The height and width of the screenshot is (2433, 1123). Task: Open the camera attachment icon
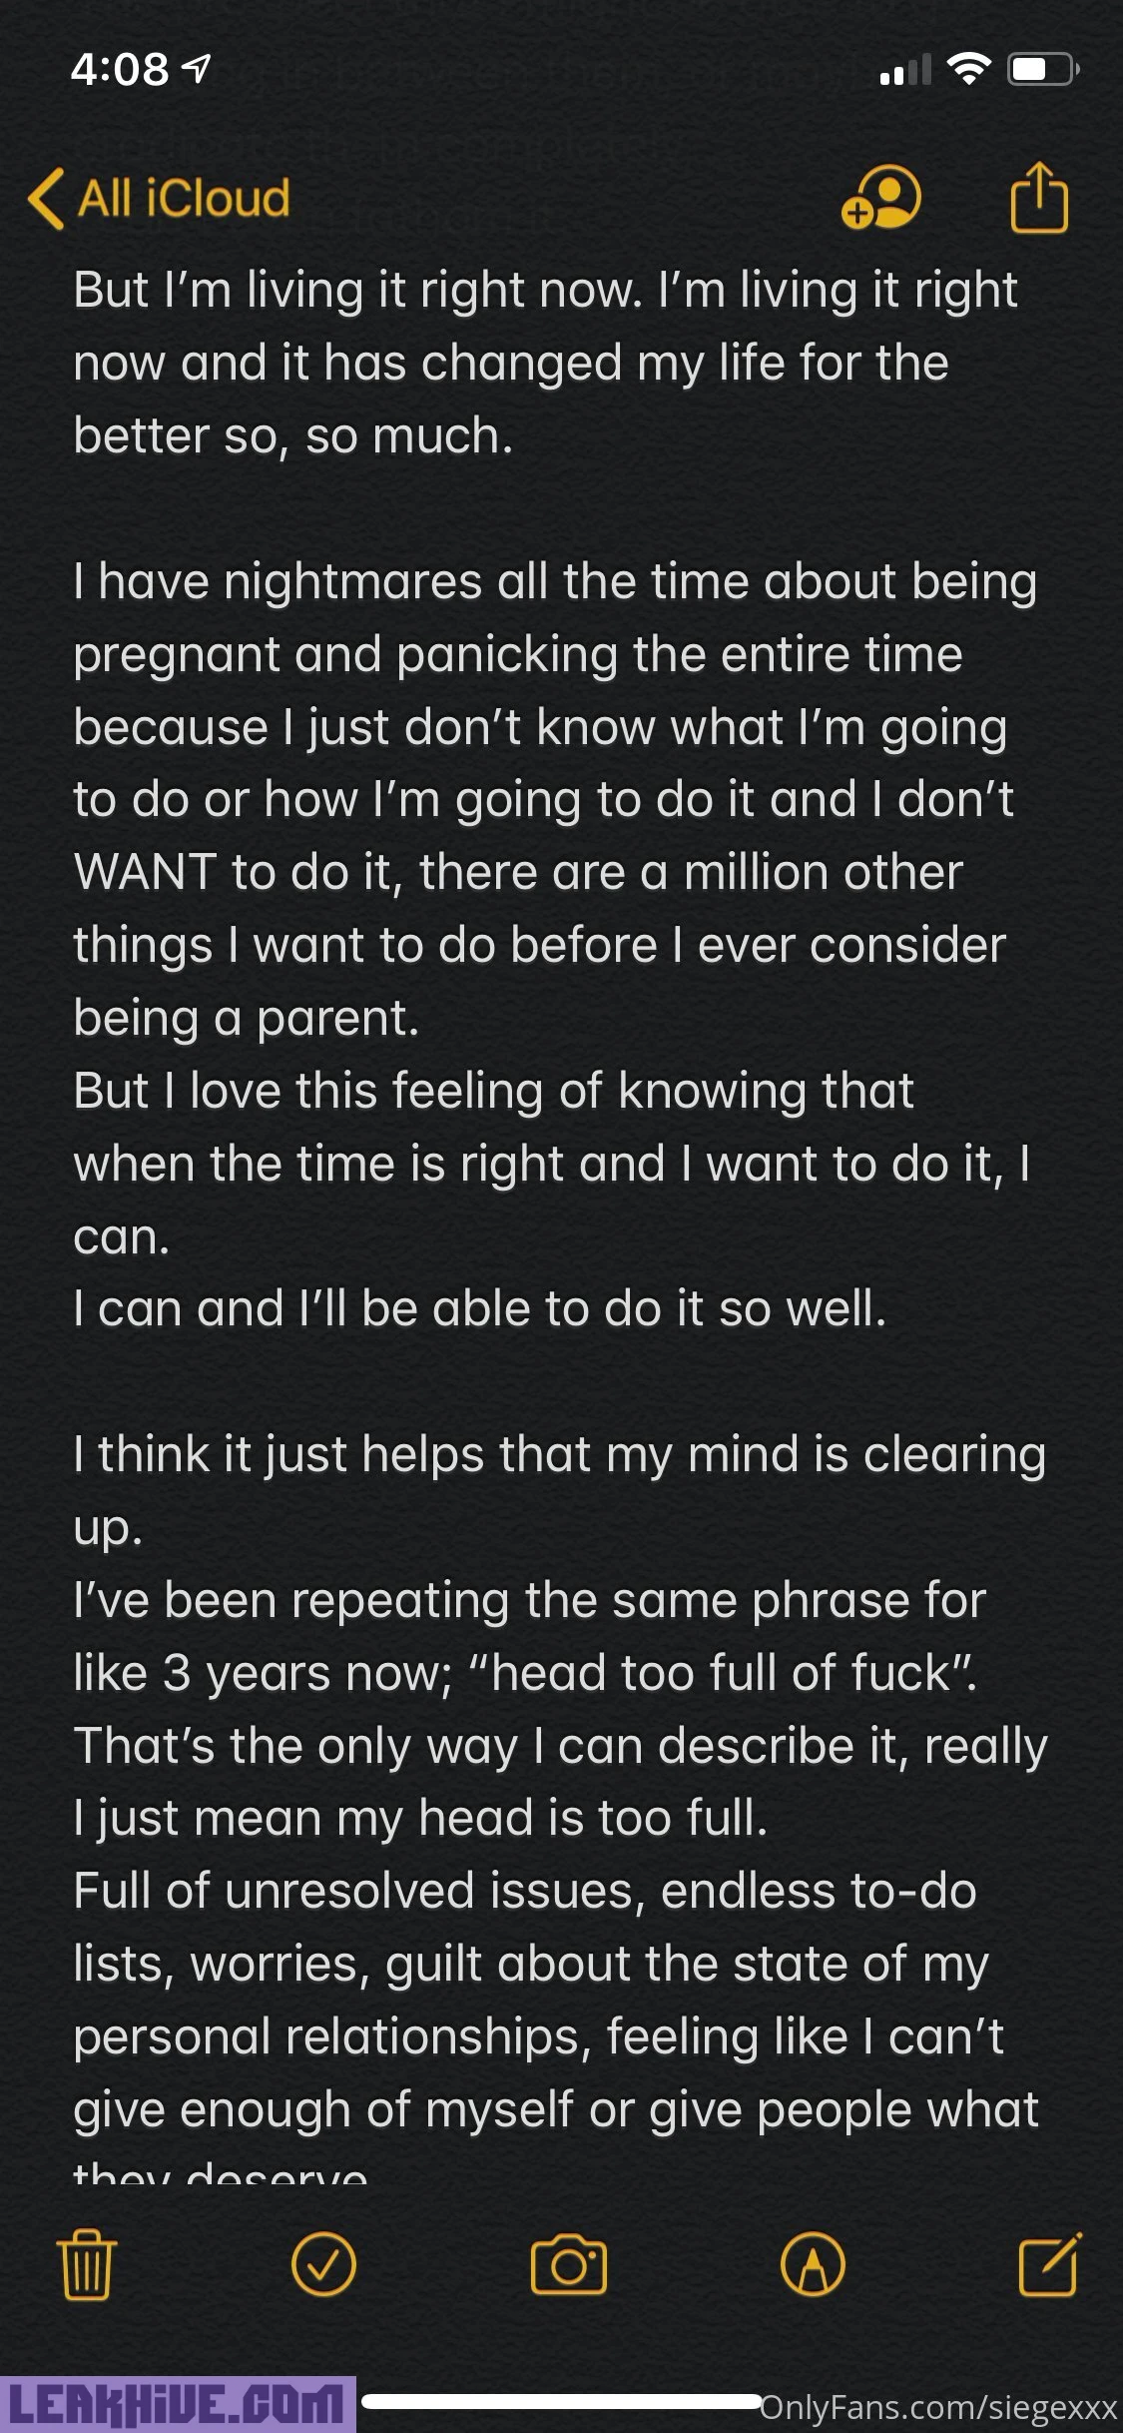coord(568,2264)
